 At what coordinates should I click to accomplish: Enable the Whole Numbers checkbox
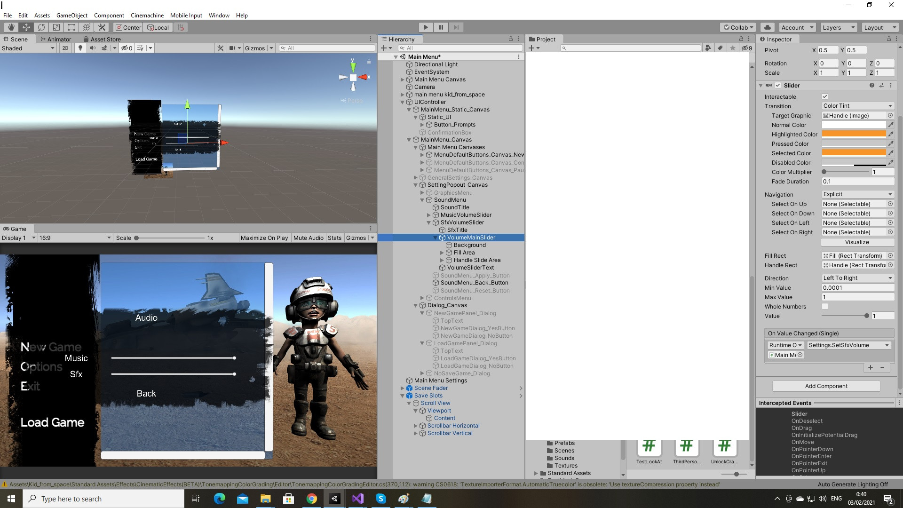(x=825, y=306)
